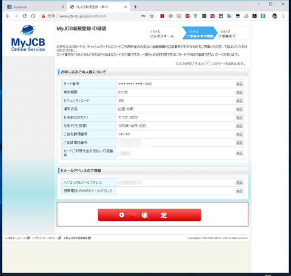291x276 pixels.
Task: Click 修正 button in the 有効期限 row
Action: pyautogui.click(x=239, y=92)
